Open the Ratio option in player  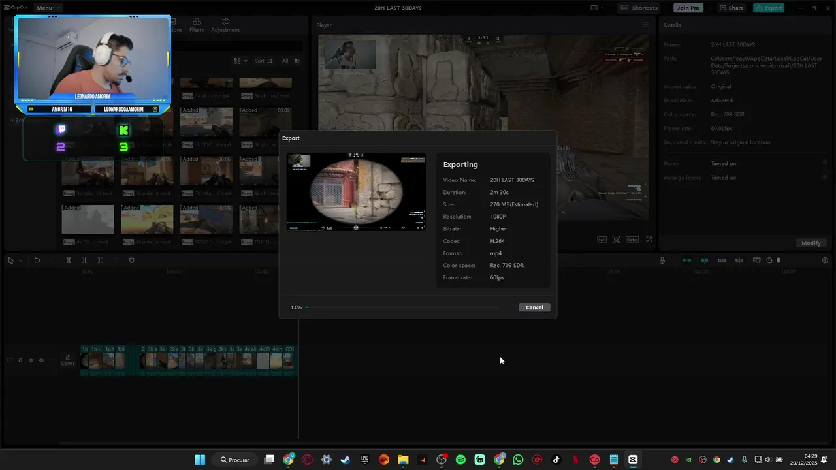click(x=632, y=240)
